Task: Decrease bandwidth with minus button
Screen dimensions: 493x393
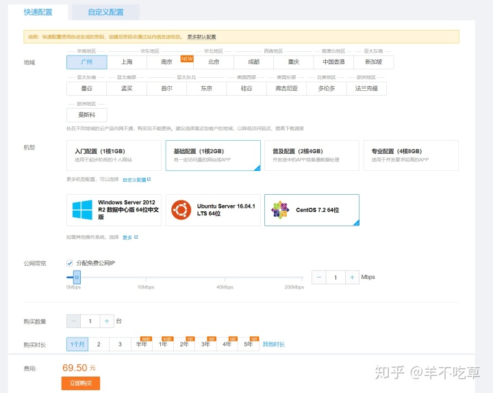Action: click(319, 277)
